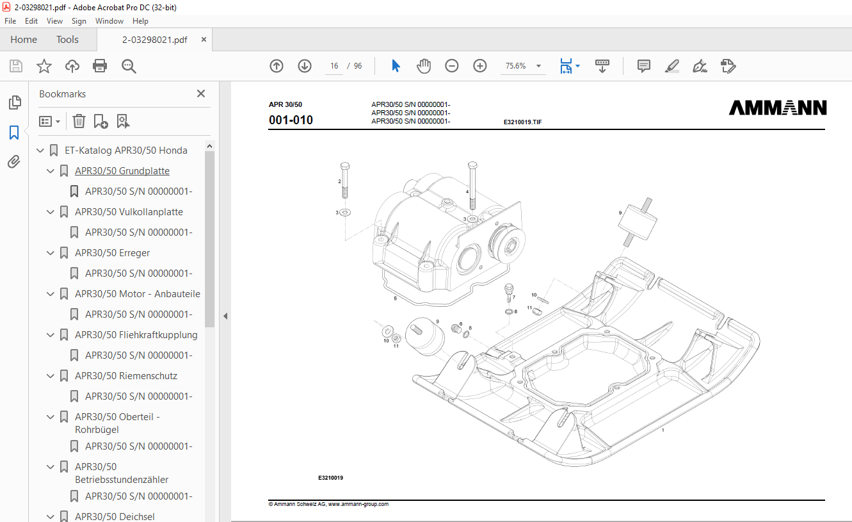This screenshot has height=522, width=852.
Task: Collapse APR30/50 Motor - Anbauteile bookmark
Action: pos(51,294)
